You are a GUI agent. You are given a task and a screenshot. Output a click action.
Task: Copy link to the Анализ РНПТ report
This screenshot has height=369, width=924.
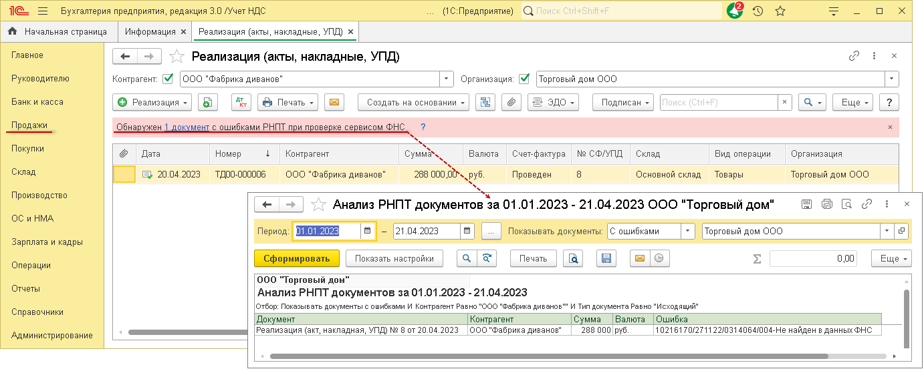[867, 204]
